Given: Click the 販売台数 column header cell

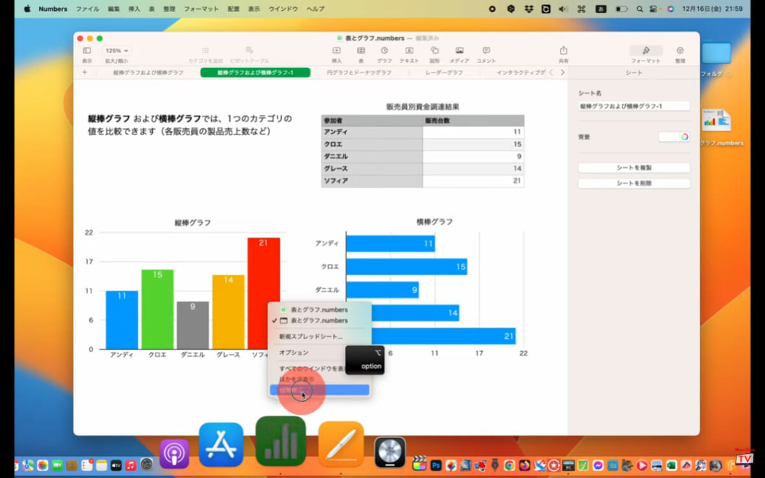Looking at the screenshot, I should tap(473, 120).
